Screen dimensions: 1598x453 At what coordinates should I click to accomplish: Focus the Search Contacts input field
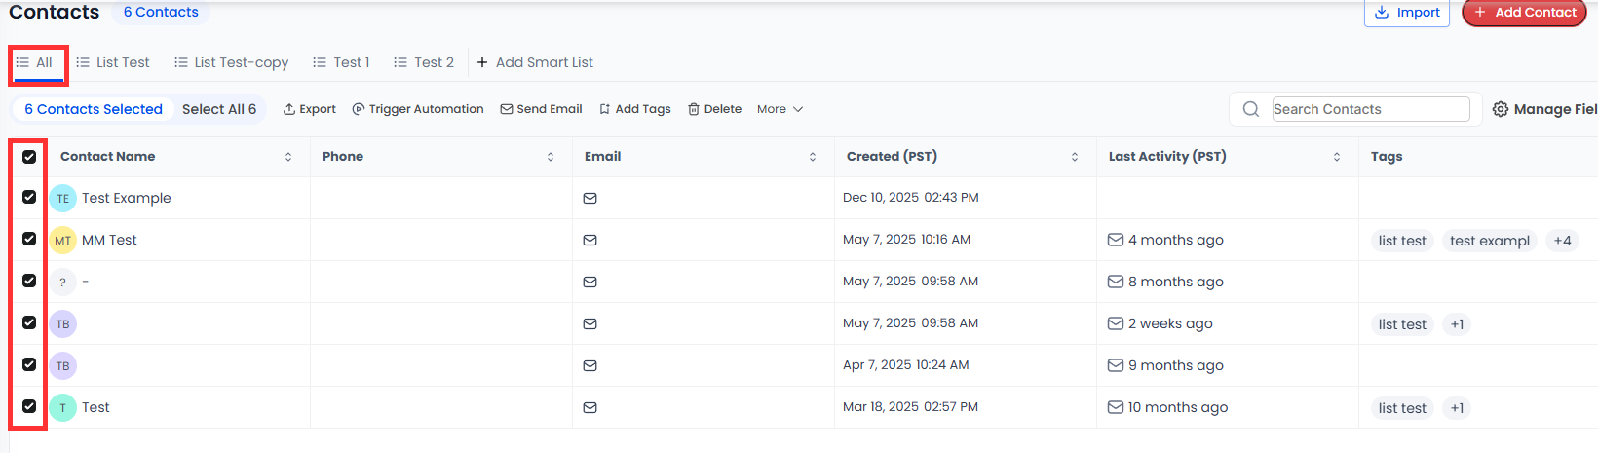click(1370, 109)
